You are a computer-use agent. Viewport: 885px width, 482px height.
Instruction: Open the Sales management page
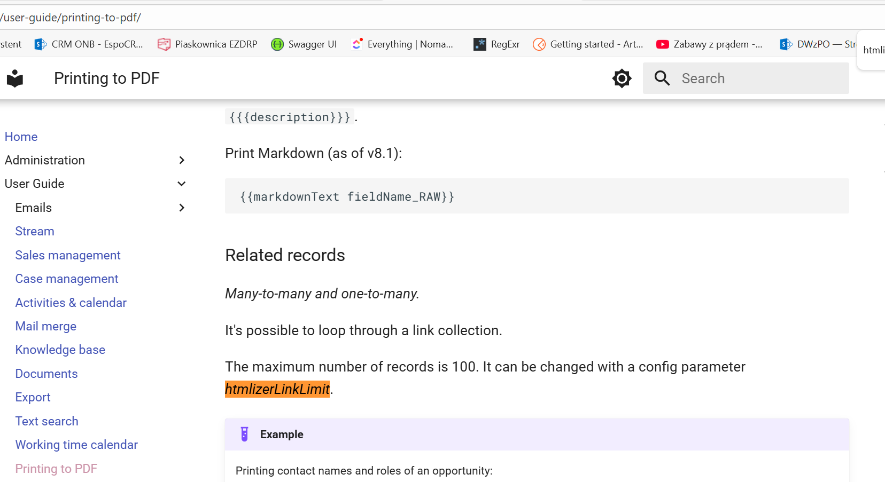pos(68,255)
